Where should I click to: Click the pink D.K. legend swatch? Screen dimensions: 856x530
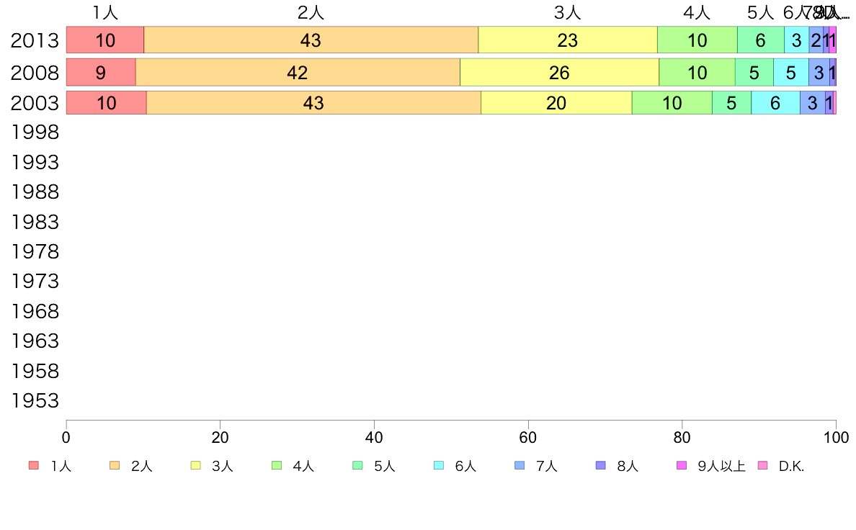click(x=762, y=466)
